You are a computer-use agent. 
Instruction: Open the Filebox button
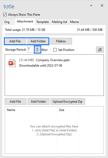click(61, 41)
